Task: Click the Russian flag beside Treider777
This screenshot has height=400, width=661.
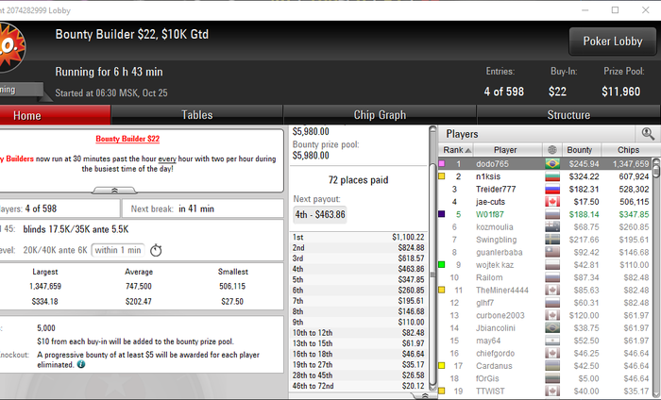Action: [552, 189]
